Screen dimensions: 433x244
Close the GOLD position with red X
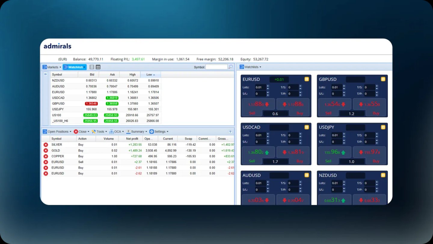46,150
